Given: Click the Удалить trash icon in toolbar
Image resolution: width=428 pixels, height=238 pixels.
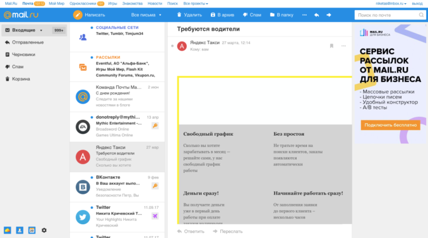Looking at the screenshot, I should pyautogui.click(x=179, y=15).
